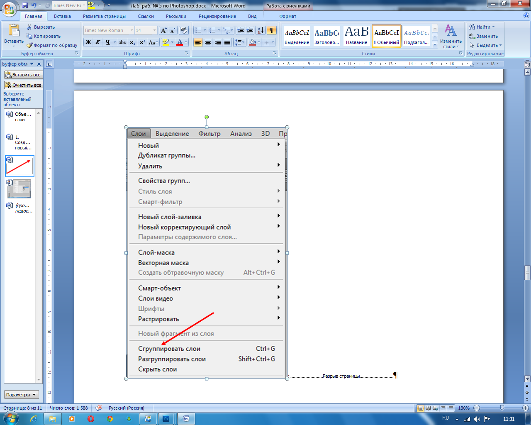The height and width of the screenshot is (425, 531).
Task: Toggle show paragraph marks ¶
Action: pos(272,30)
